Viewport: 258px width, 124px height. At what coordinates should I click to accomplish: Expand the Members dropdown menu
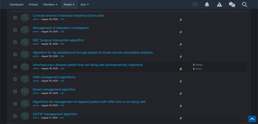pyautogui.click(x=50, y=4)
